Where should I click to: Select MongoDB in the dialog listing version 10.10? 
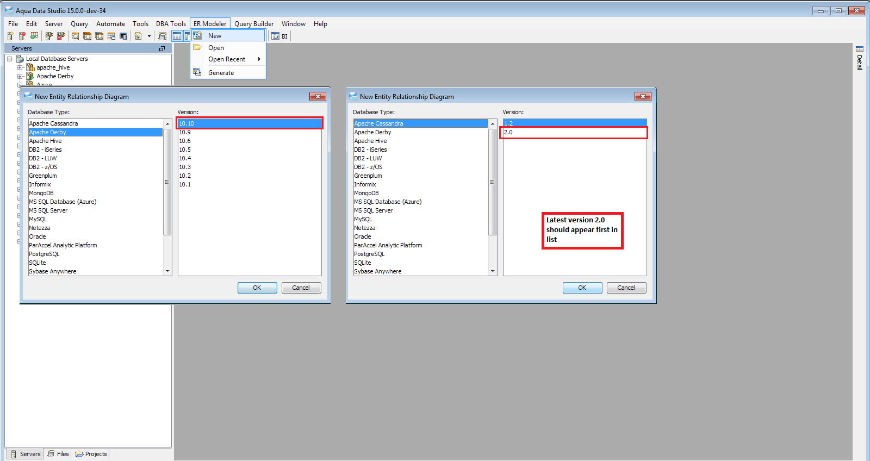pos(96,193)
